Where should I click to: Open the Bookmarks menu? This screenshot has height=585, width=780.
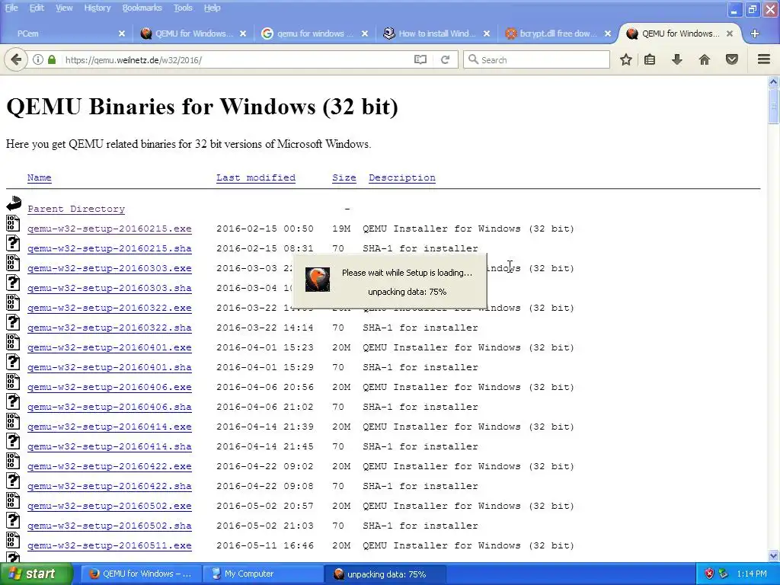click(142, 8)
